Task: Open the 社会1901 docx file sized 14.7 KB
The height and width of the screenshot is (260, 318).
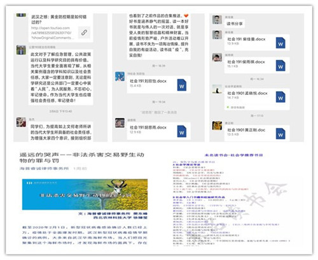Action: tap(257, 99)
